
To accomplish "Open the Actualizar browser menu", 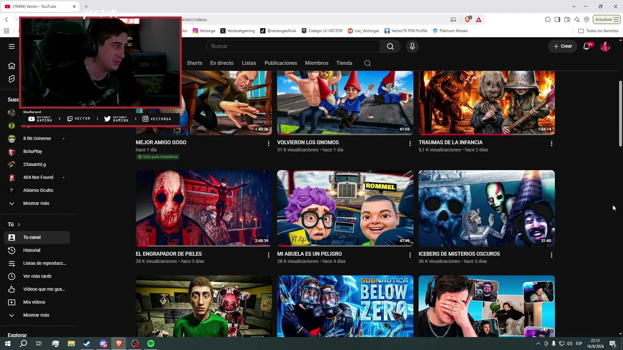I will pyautogui.click(x=606, y=19).
